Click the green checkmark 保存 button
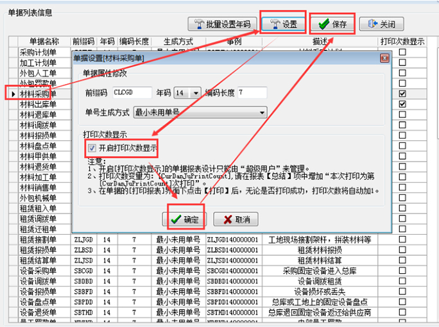This screenshot has height=327, width=439. pyautogui.click(x=322, y=24)
